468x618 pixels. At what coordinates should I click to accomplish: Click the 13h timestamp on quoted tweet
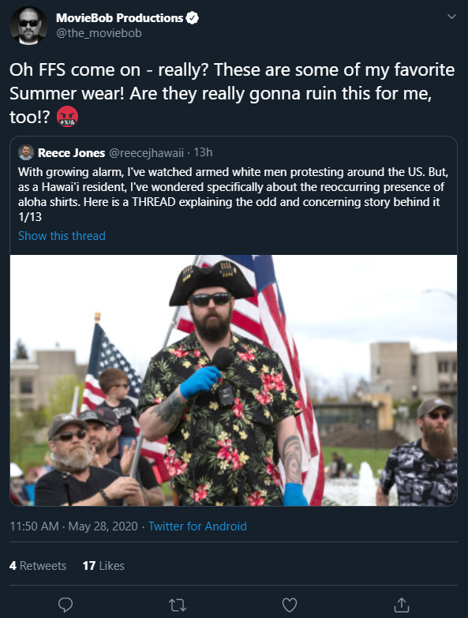pos(204,152)
